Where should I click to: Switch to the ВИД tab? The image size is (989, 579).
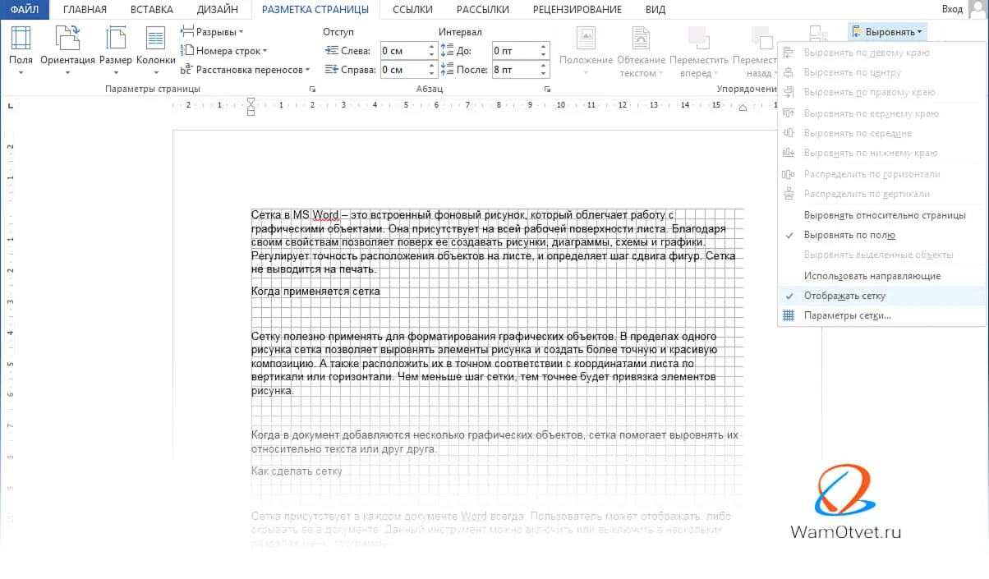655,10
